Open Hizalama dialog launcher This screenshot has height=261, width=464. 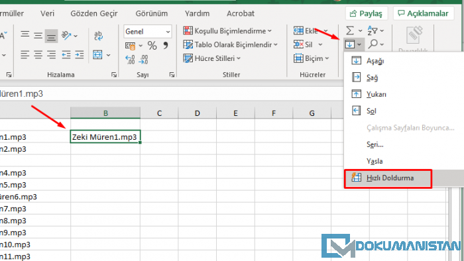click(x=114, y=75)
